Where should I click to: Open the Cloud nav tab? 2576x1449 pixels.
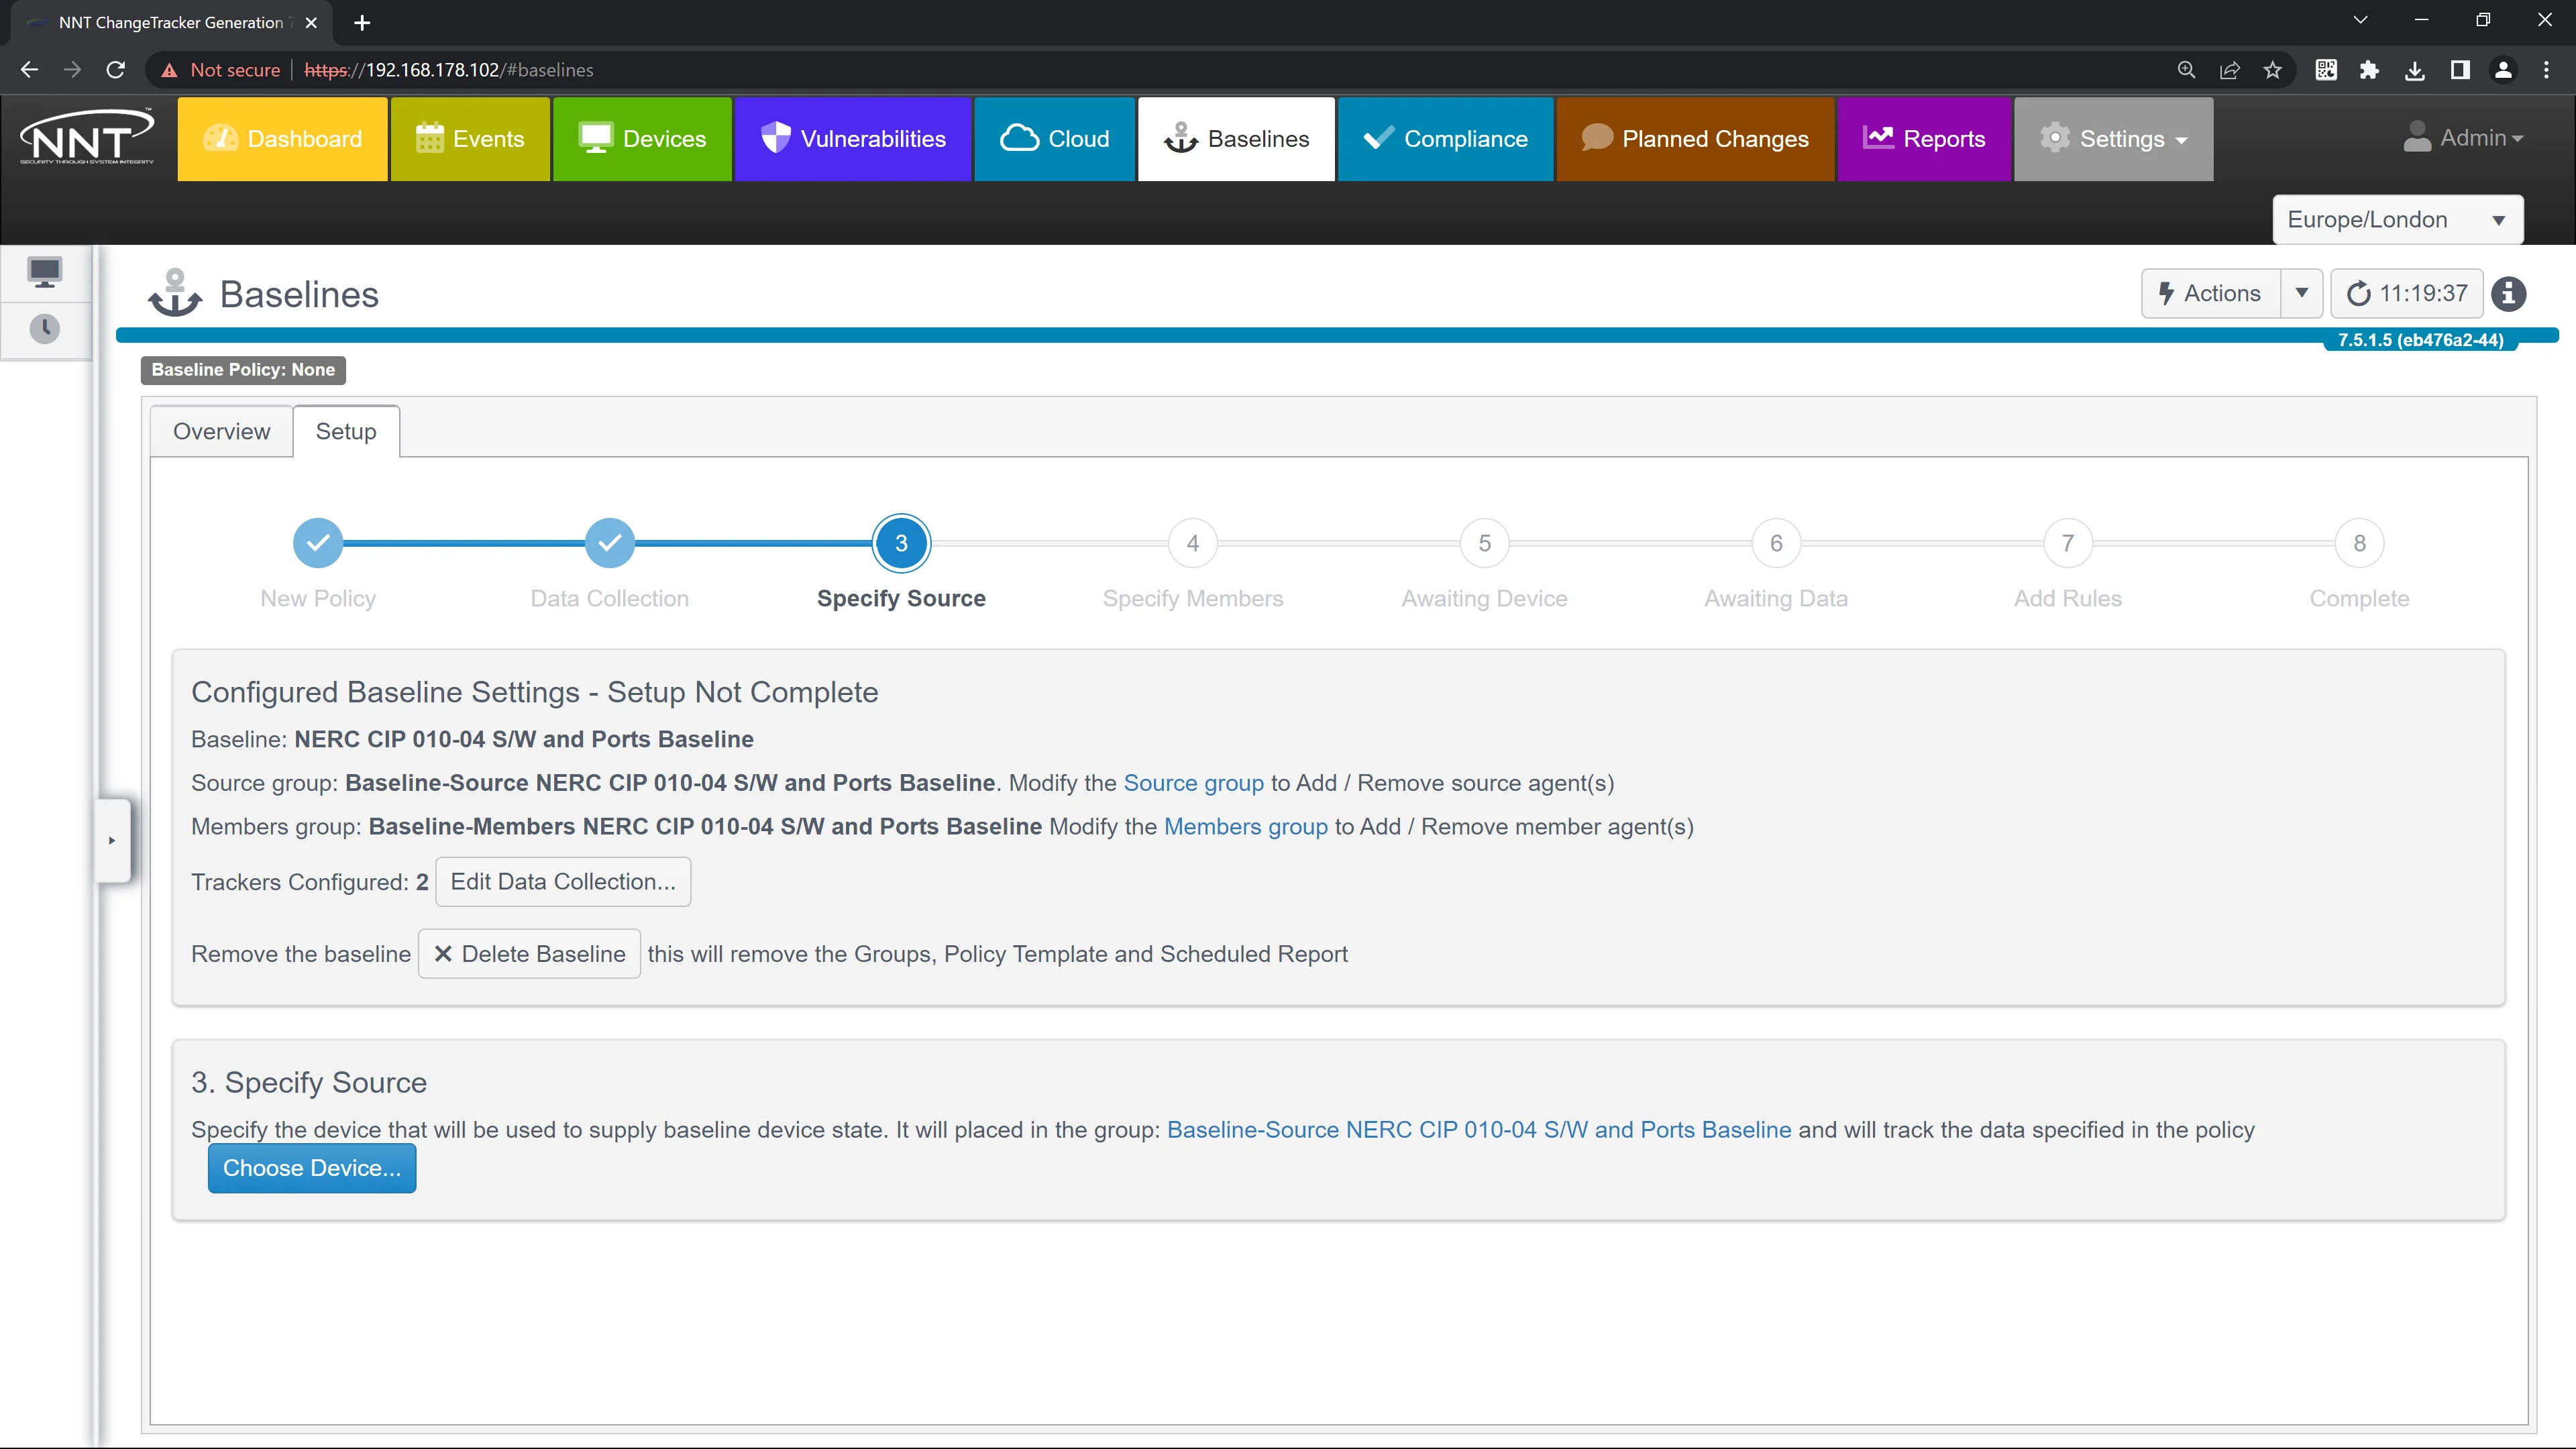coord(1054,139)
